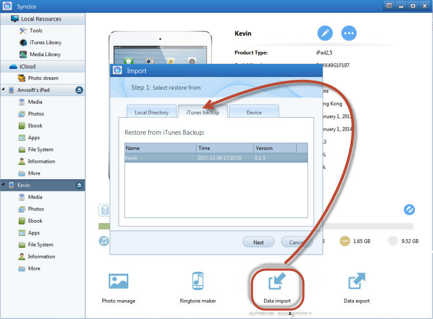Launch Ringtone maker tool

click(x=198, y=288)
